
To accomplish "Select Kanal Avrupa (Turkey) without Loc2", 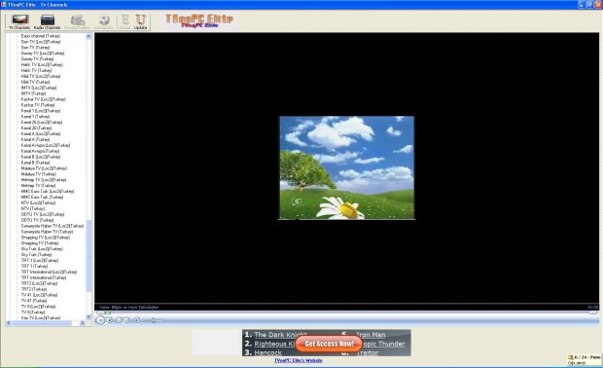I will 40,151.
